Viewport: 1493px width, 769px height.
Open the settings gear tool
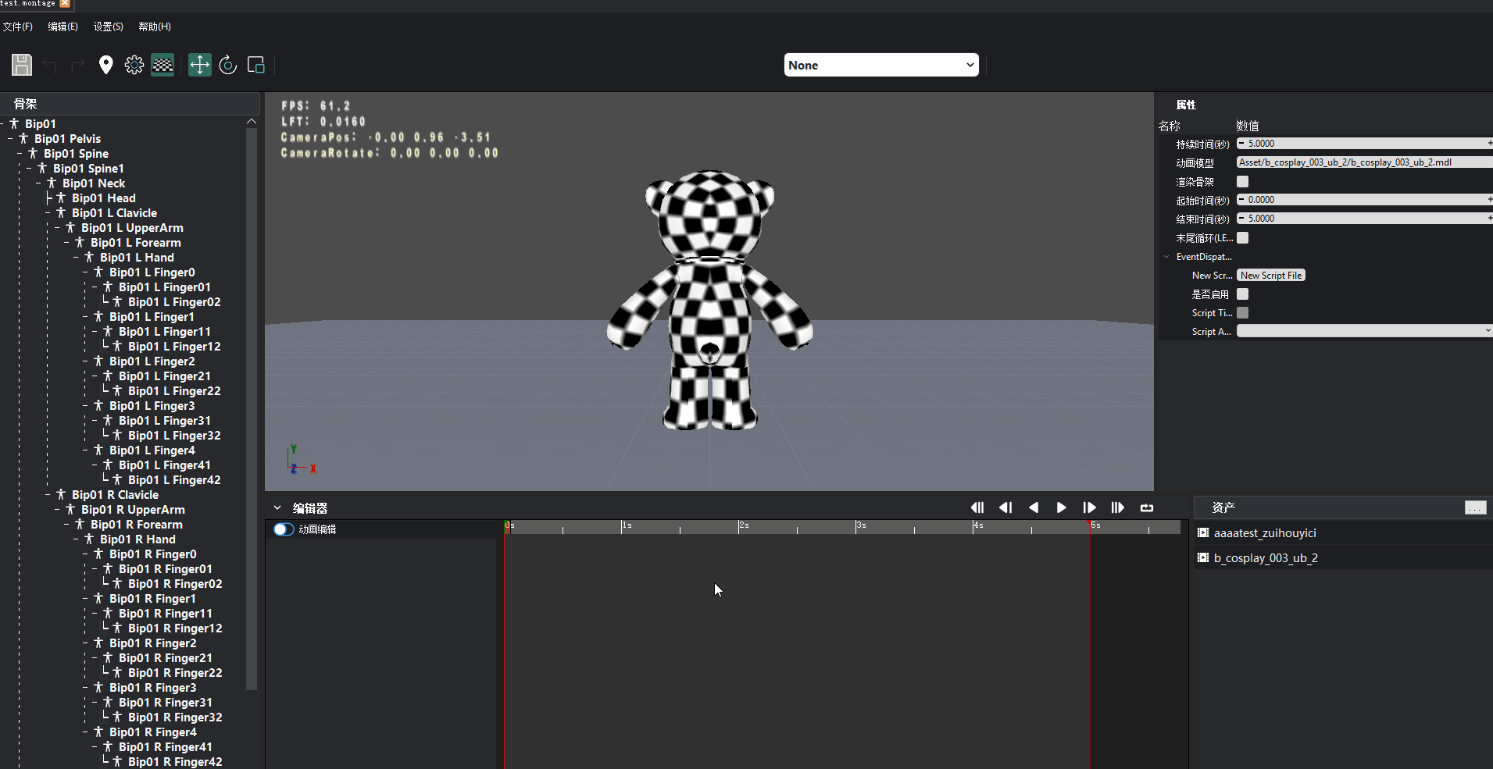134,65
